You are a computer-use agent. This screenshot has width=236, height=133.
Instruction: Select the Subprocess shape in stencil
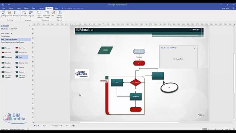21,52
